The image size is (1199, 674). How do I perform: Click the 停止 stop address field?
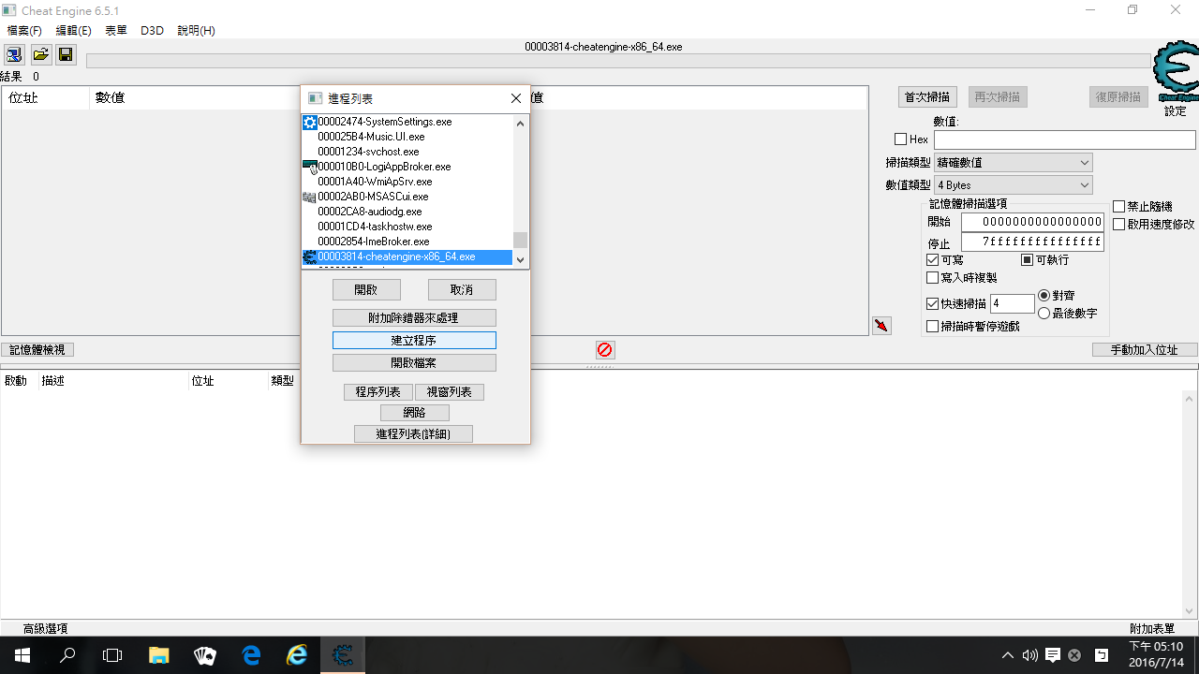pos(1032,242)
